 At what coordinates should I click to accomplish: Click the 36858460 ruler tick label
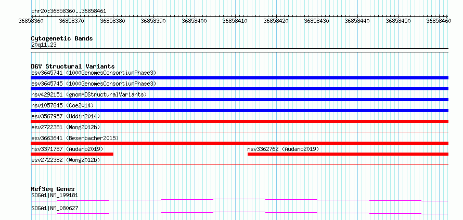pyautogui.click(x=439, y=21)
